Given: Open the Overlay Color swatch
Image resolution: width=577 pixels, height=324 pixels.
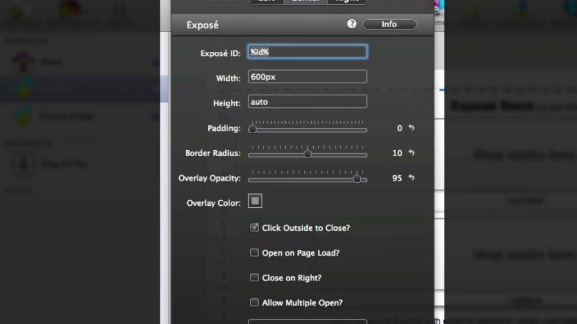Looking at the screenshot, I should pos(255,201).
